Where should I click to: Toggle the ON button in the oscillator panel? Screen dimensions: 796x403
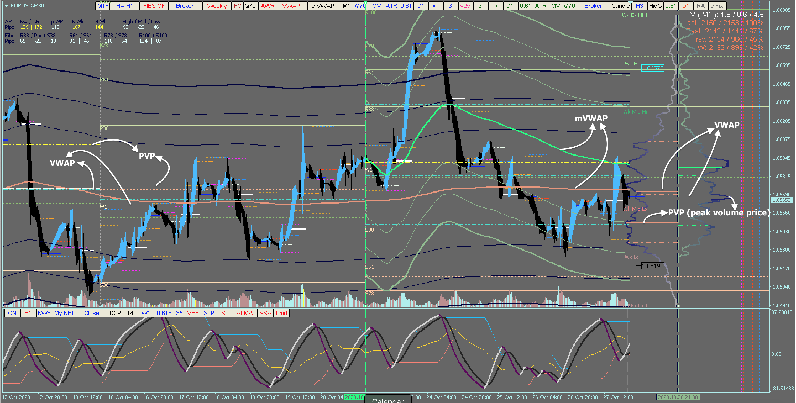click(12, 313)
